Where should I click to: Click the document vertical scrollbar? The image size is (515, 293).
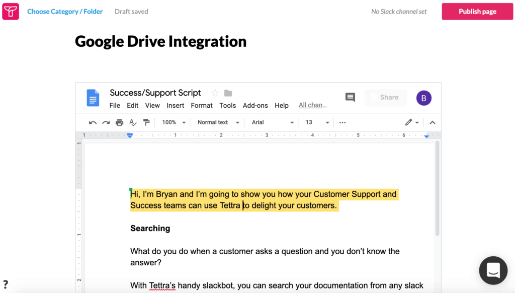point(437,188)
